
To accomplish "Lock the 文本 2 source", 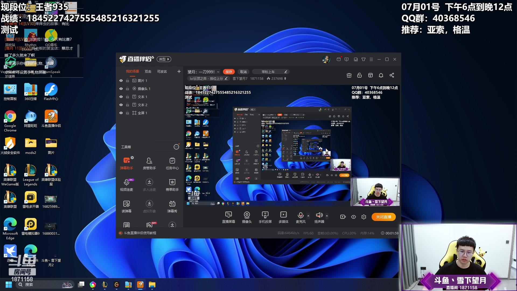I will 128,105.
